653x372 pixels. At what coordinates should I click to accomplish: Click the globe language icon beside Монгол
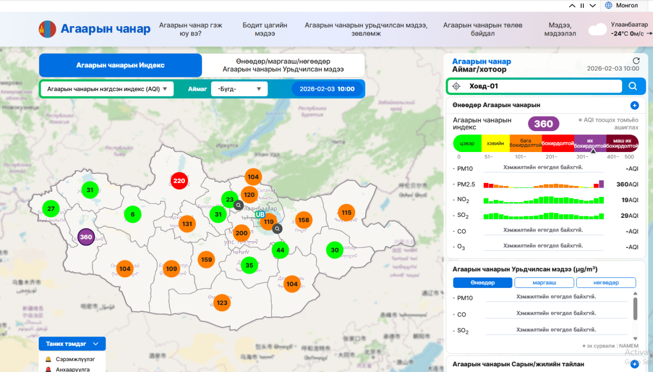click(x=608, y=5)
